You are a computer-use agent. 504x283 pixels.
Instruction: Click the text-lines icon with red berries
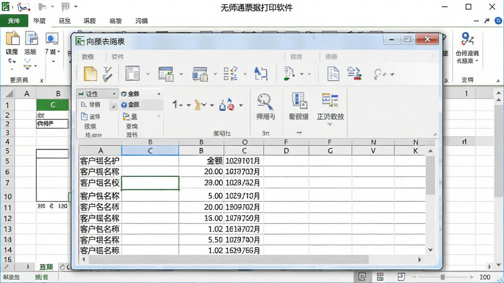point(354,74)
